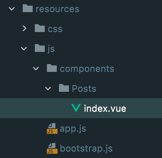Open the bootstrap.js file label

point(86,148)
